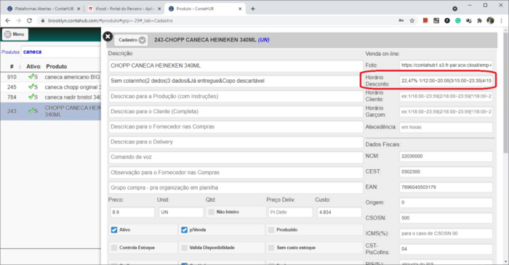Close the iFood Portal do Parceiro tab
509x265 pixels.
tap(159, 9)
